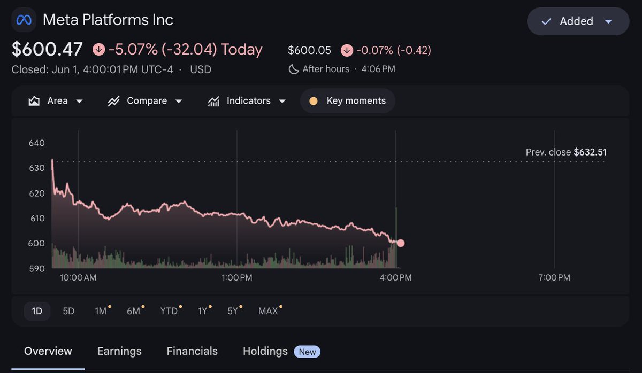642x373 pixels.
Task: Click the Meta Platforms Inc title
Action: coord(108,20)
